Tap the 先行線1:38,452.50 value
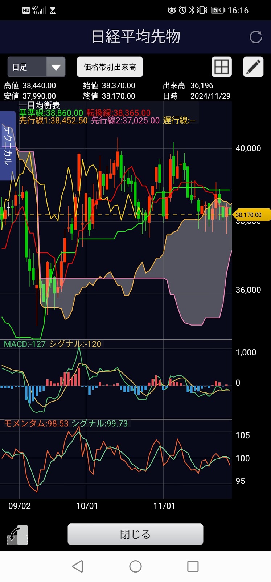271x582 pixels. coord(53,120)
